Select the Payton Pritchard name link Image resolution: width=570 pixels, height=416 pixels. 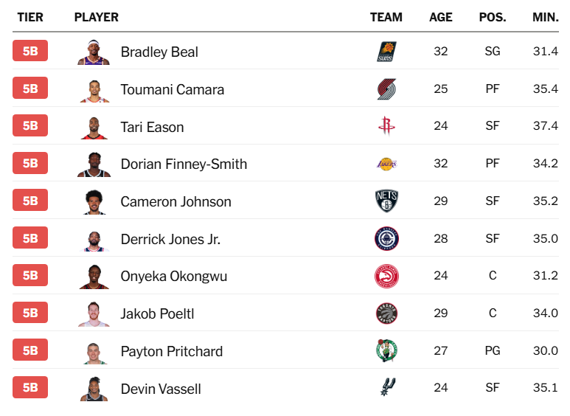tap(172, 351)
